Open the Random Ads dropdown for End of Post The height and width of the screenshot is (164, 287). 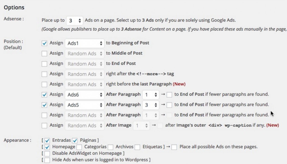pos(84,64)
